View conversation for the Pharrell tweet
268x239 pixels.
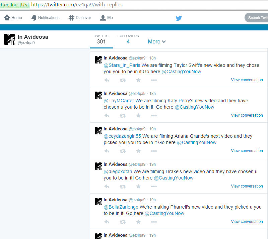click(x=247, y=222)
